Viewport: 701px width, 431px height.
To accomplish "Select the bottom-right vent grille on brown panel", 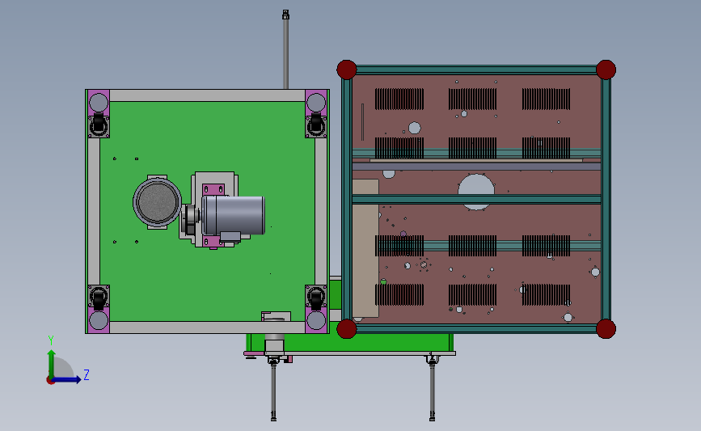I will [546, 294].
